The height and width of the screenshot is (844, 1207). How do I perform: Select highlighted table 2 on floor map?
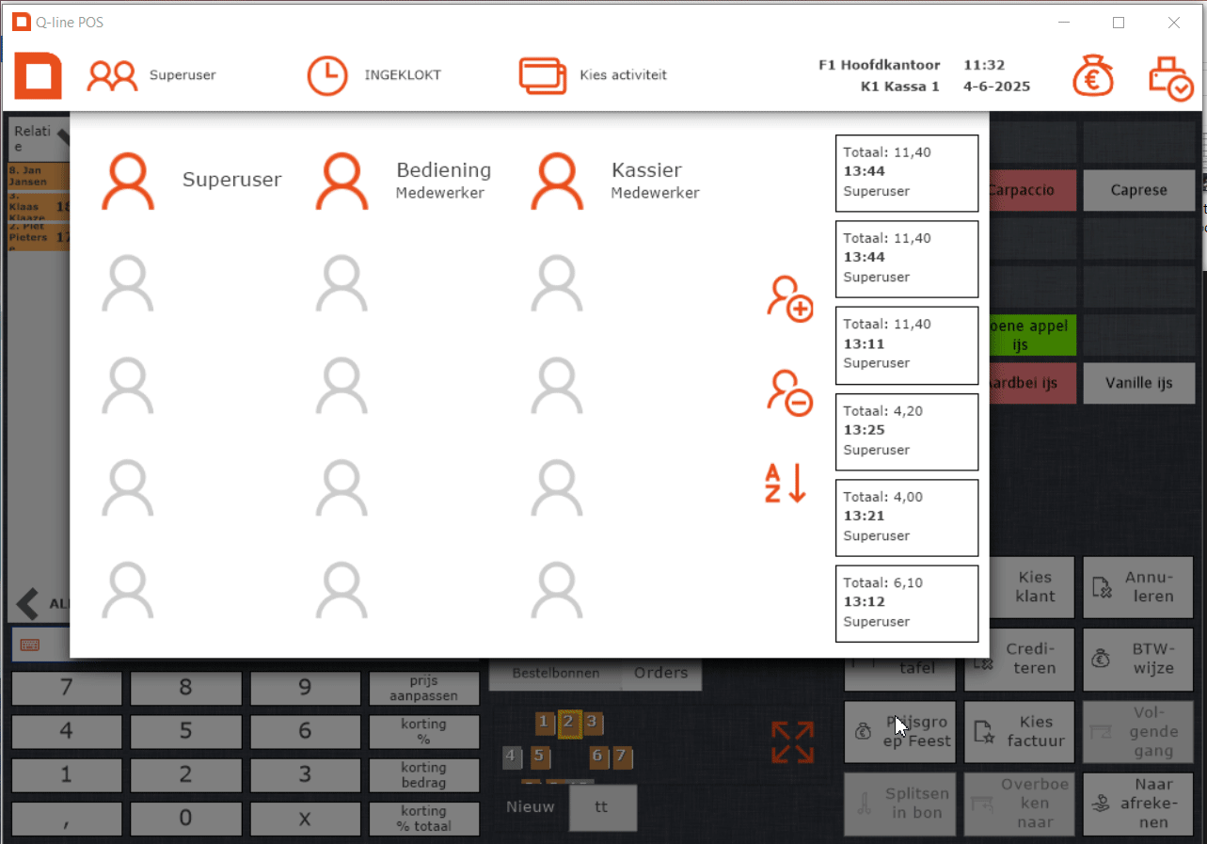click(568, 723)
